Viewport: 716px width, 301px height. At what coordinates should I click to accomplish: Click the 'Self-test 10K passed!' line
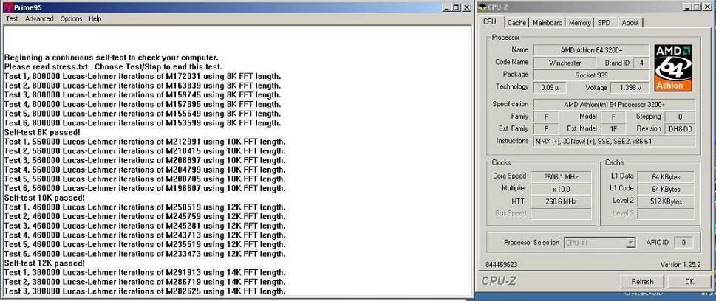[x=44, y=198]
